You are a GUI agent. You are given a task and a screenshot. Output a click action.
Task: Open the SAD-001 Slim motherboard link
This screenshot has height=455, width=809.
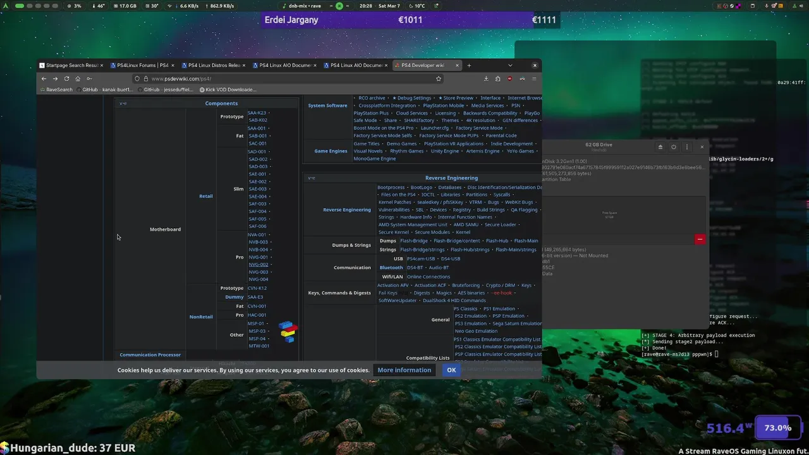click(x=257, y=152)
